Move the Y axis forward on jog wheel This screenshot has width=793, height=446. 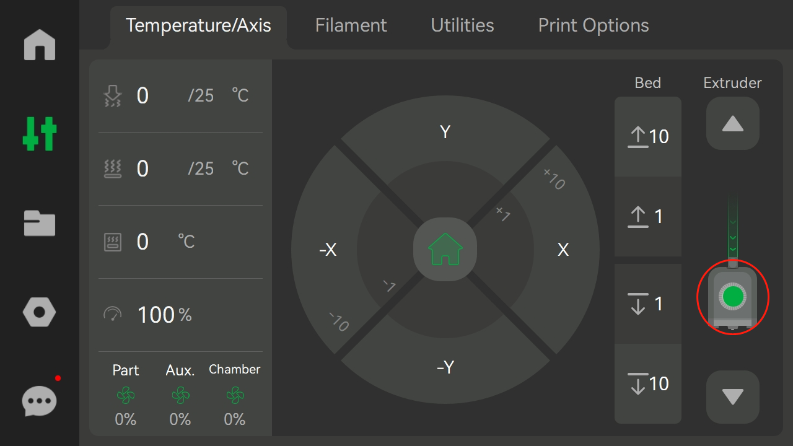445,132
